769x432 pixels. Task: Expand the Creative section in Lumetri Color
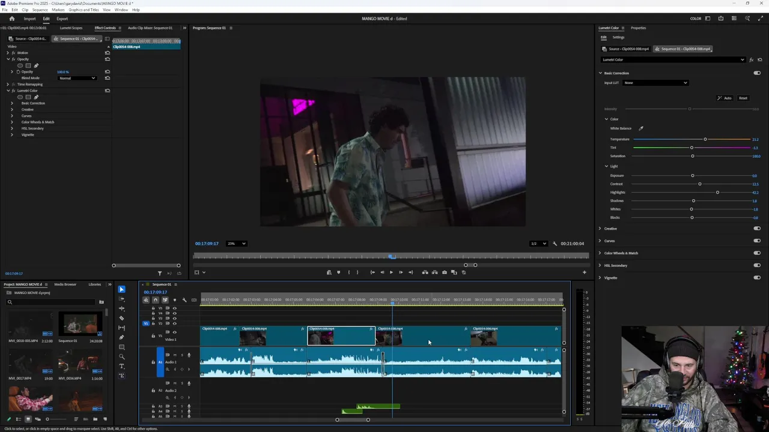pos(600,229)
